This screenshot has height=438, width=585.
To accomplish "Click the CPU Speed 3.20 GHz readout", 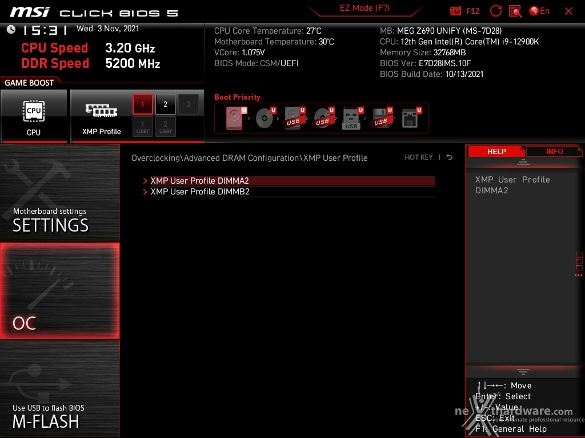I will 88,48.
